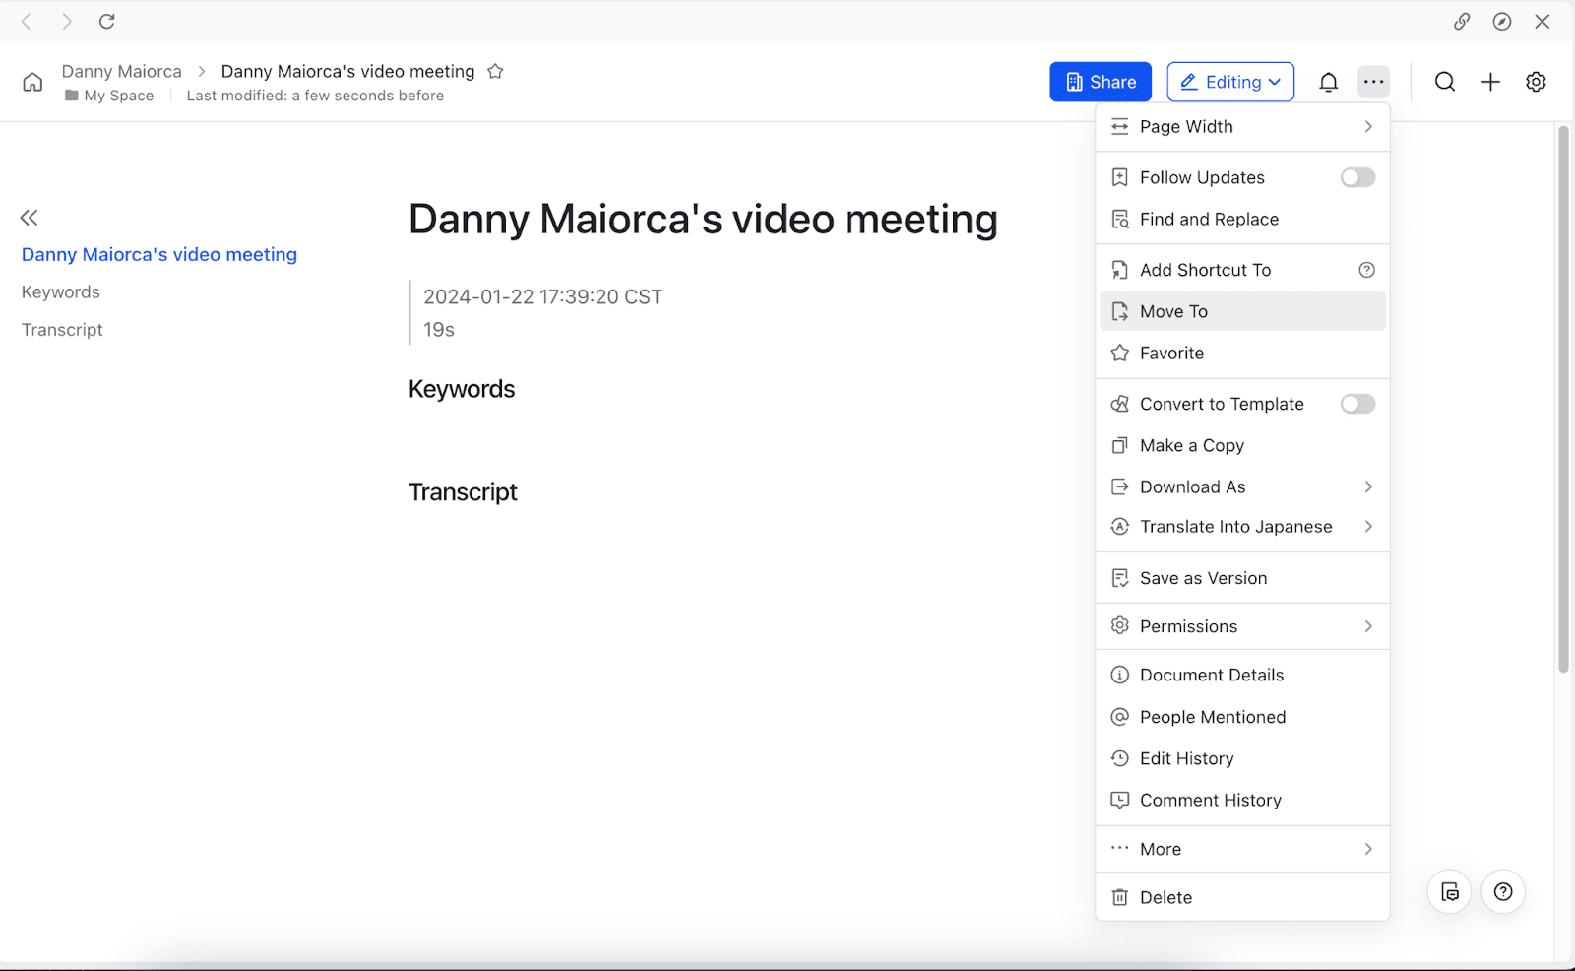Open comments panel floating button
Screen dimensions: 1575x971
pyautogui.click(x=1450, y=891)
